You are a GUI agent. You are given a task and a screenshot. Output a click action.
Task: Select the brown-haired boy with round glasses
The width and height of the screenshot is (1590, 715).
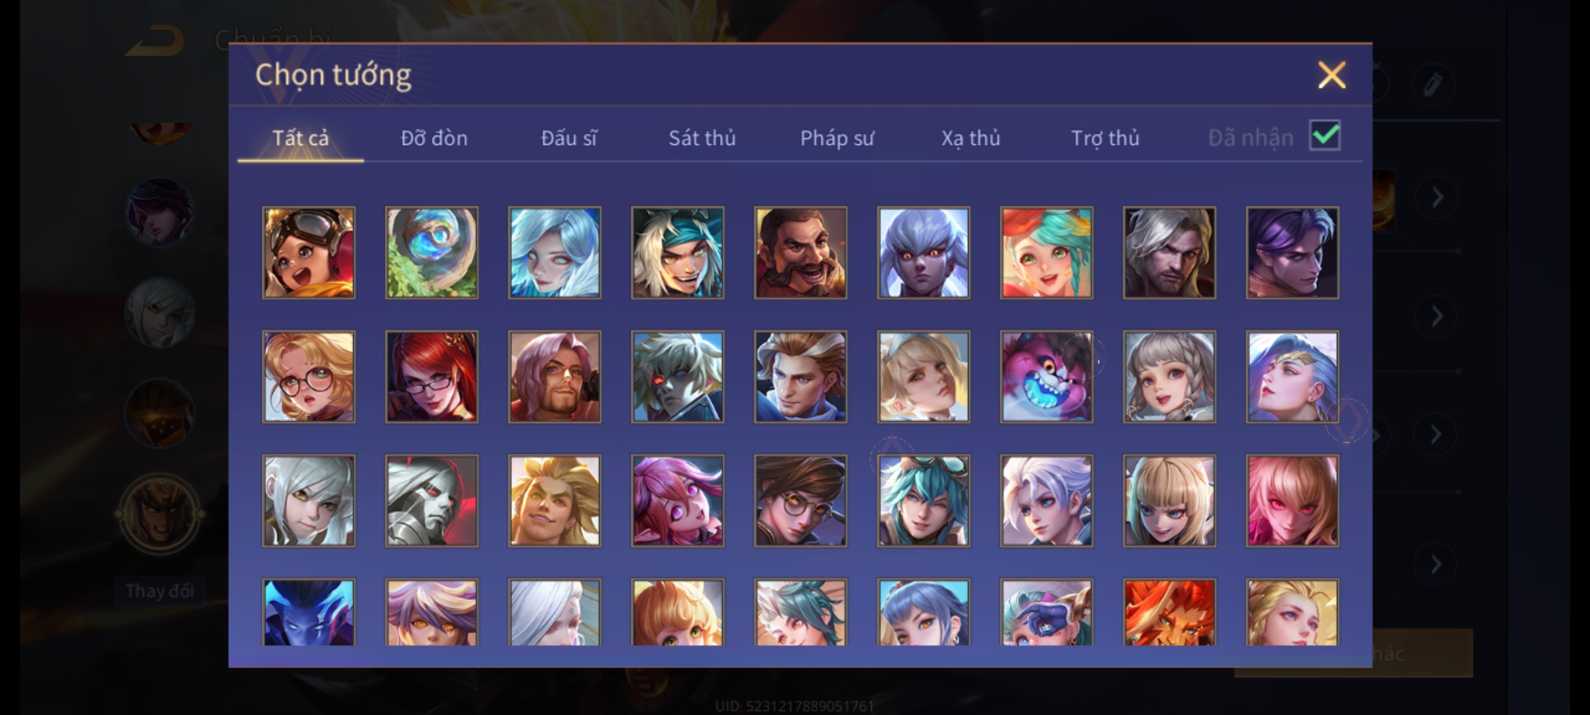pos(801,500)
